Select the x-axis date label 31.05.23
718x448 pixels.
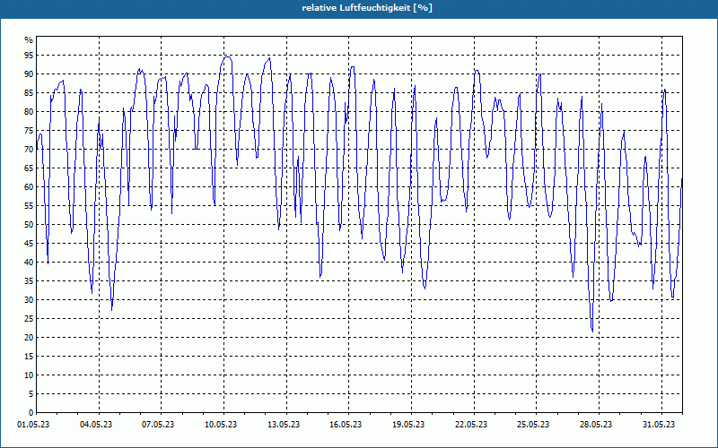(x=659, y=425)
